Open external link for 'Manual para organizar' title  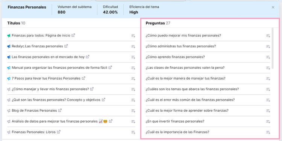click(110, 67)
